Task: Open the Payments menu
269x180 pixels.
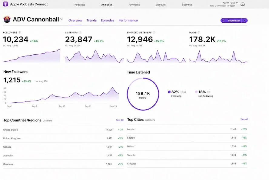Action: (134, 5)
